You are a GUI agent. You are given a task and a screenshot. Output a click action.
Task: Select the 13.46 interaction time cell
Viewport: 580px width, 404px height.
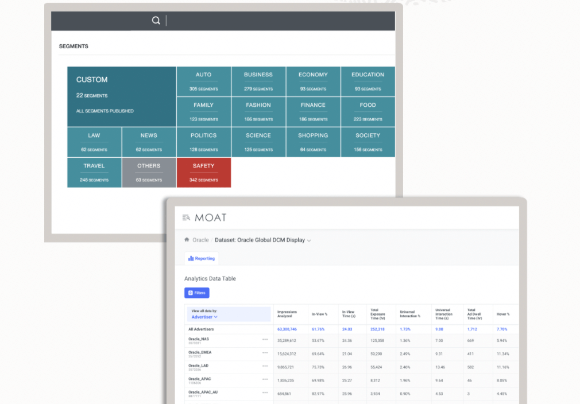tap(440, 367)
